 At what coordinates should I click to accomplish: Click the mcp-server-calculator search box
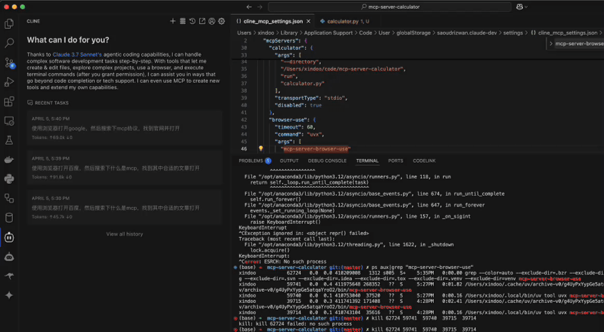[390, 7]
